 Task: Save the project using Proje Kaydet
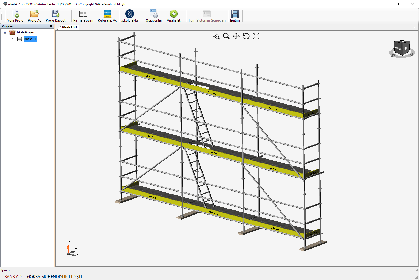[x=56, y=16]
